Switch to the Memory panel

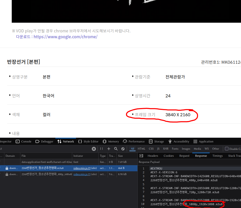click(111, 141)
